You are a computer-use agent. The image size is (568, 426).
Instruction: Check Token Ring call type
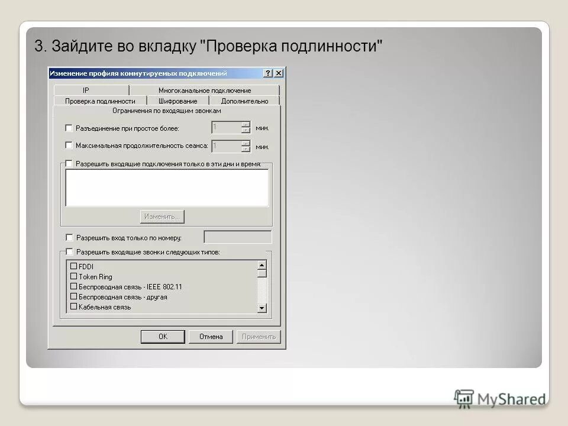73,277
